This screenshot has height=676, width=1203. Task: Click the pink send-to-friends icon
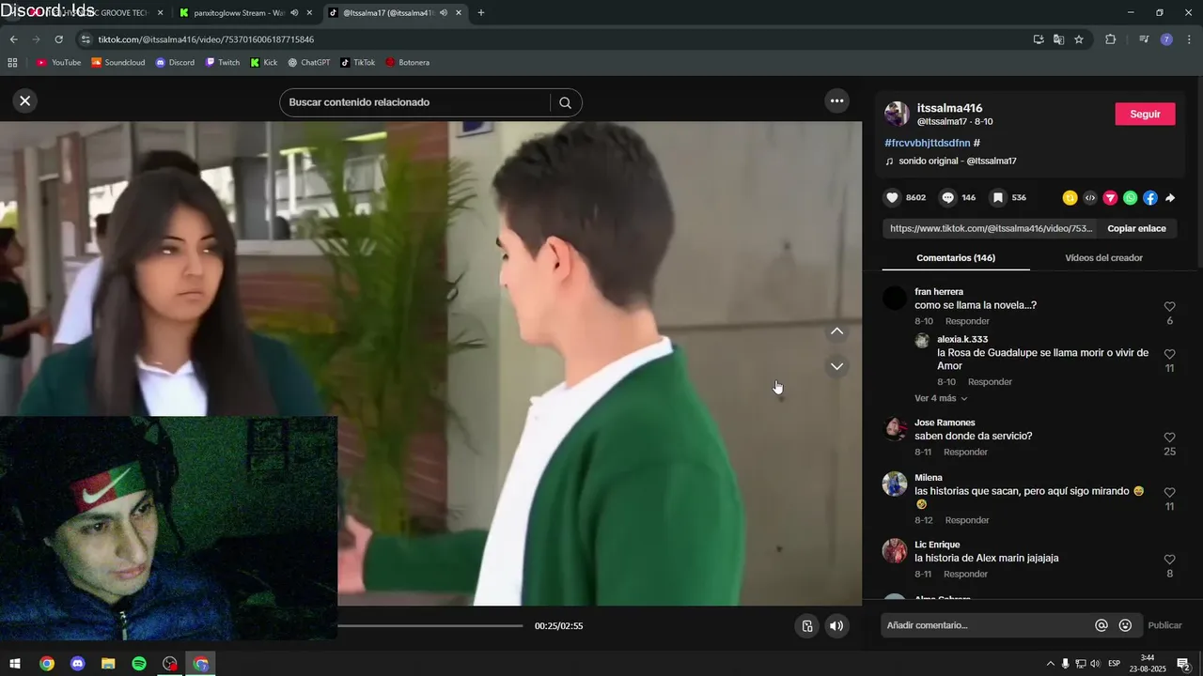(x=1110, y=198)
